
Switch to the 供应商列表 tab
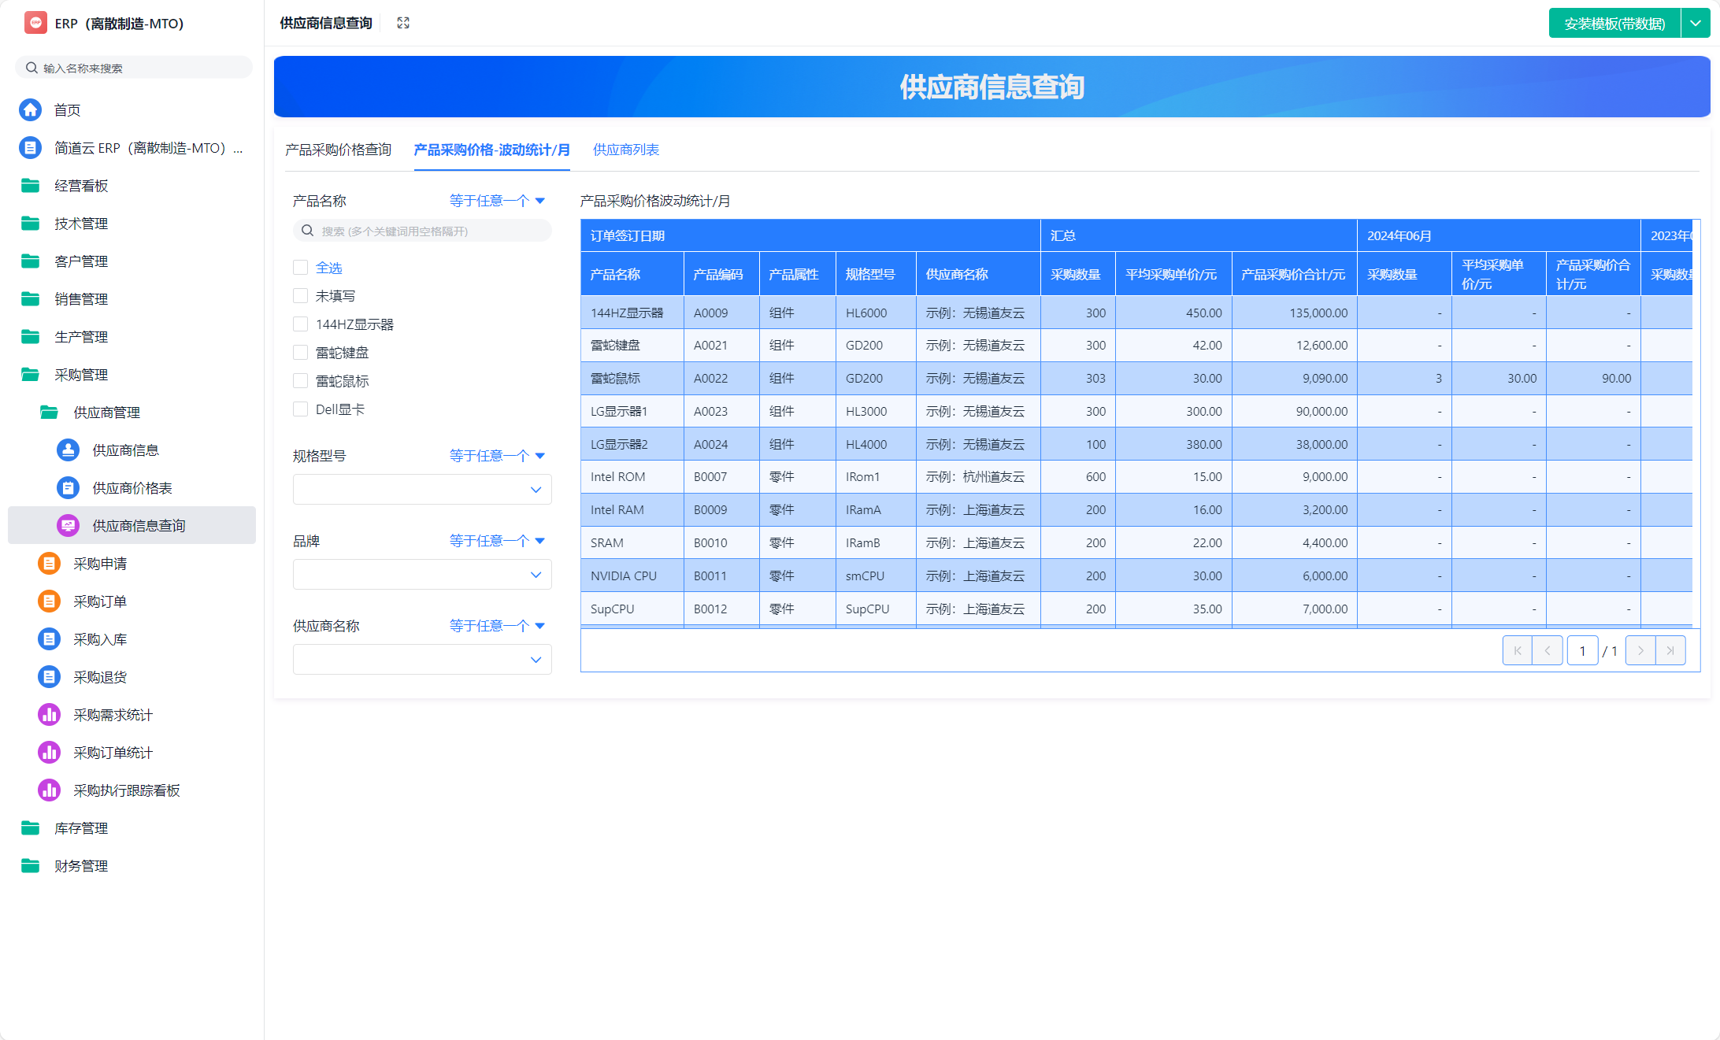tap(625, 150)
